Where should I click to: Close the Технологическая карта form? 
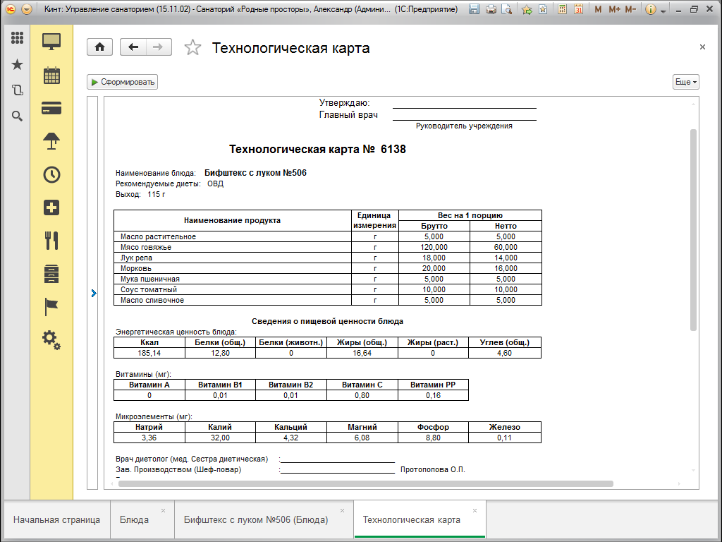click(702, 47)
